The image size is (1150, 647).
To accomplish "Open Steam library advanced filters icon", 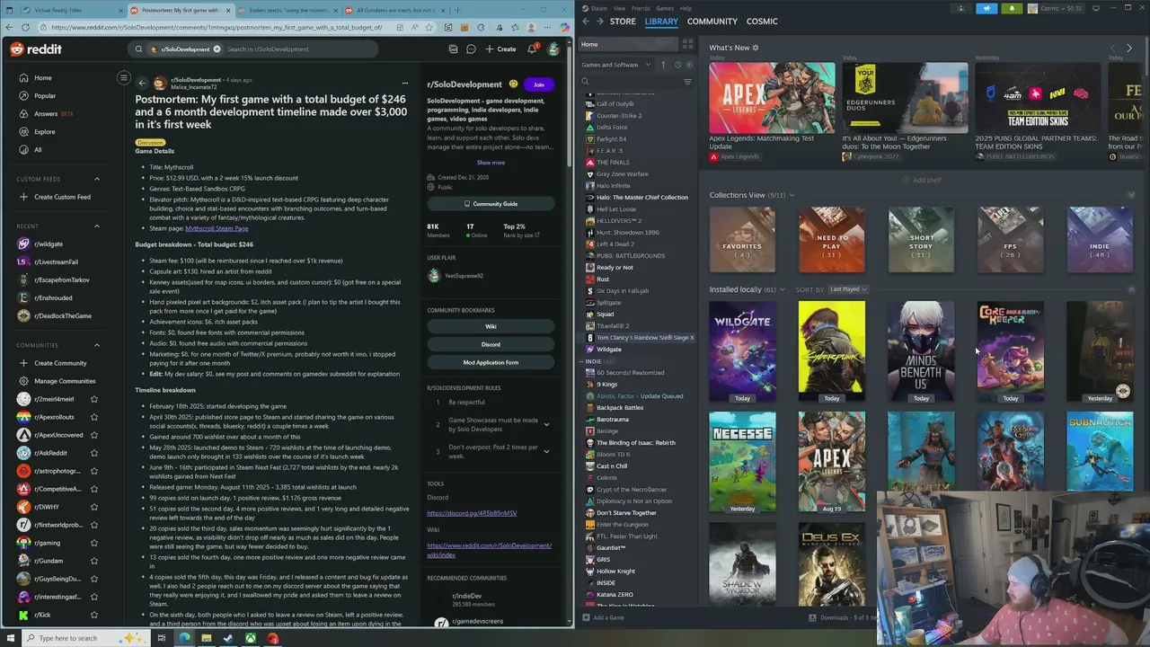I will [687, 82].
